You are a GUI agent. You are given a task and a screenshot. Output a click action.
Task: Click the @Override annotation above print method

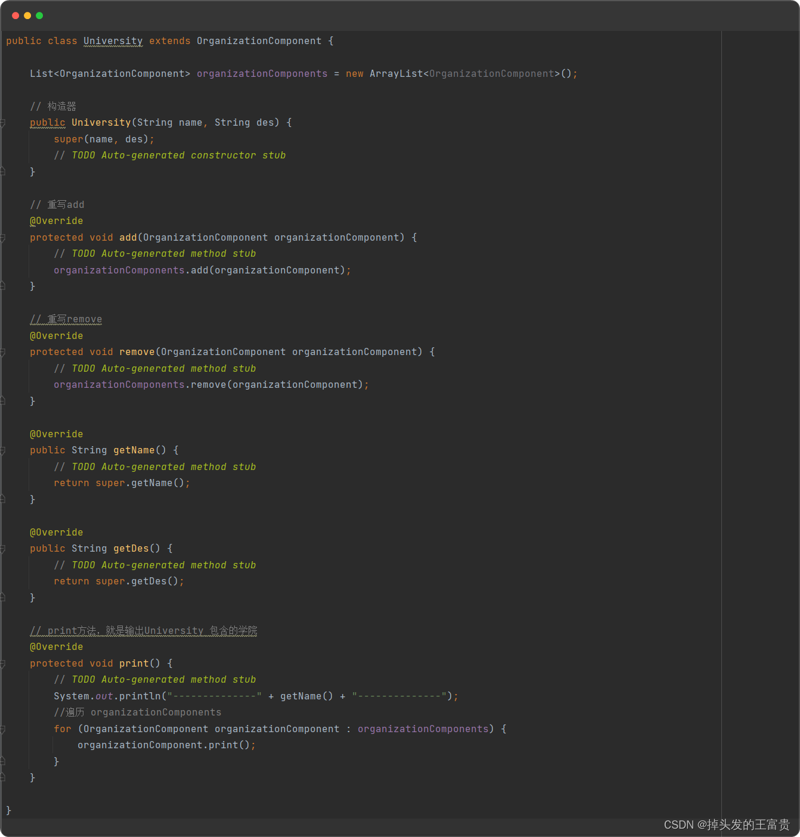(x=57, y=647)
